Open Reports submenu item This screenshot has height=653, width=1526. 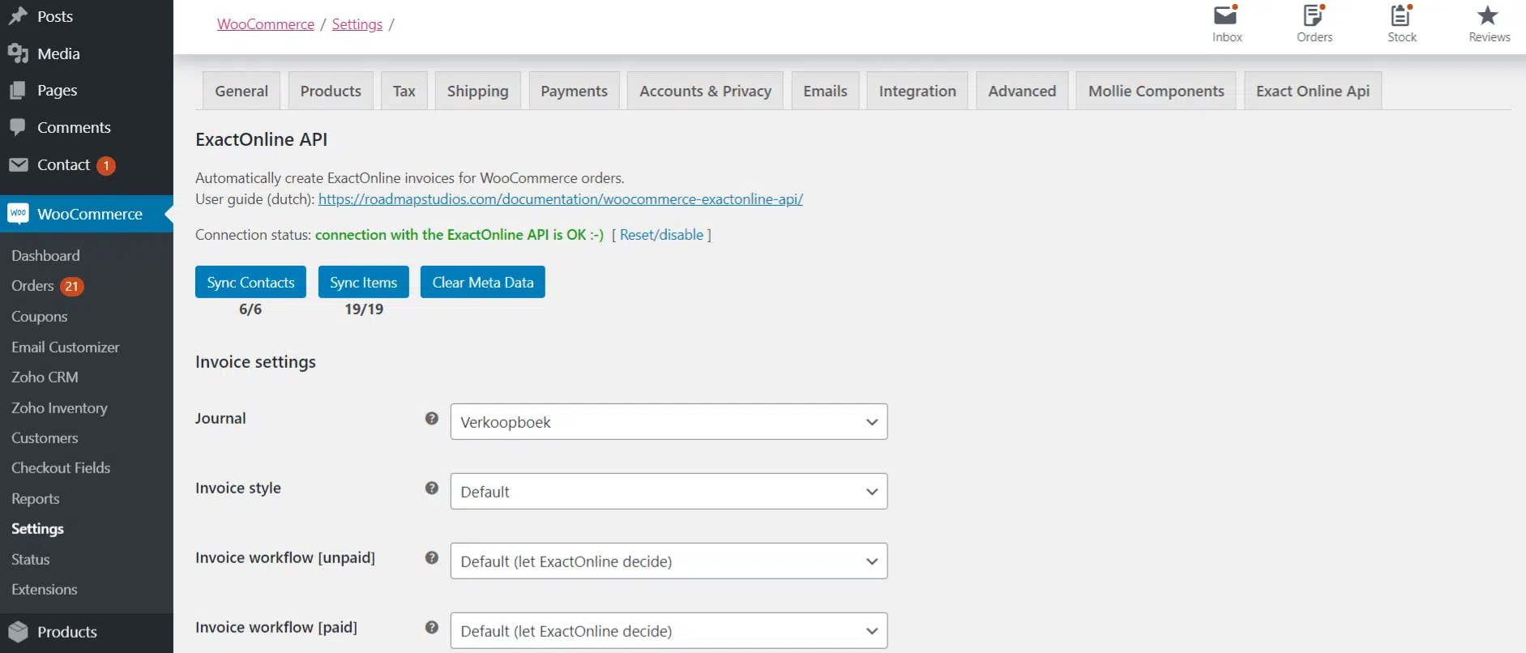pos(36,499)
